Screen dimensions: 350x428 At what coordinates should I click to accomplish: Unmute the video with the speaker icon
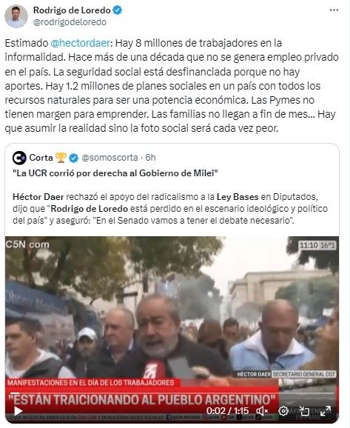[x=262, y=411]
